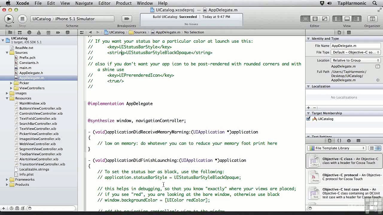This screenshot has height=215, width=383.
Task: Open the Debug navigator
Action: tap(48, 32)
